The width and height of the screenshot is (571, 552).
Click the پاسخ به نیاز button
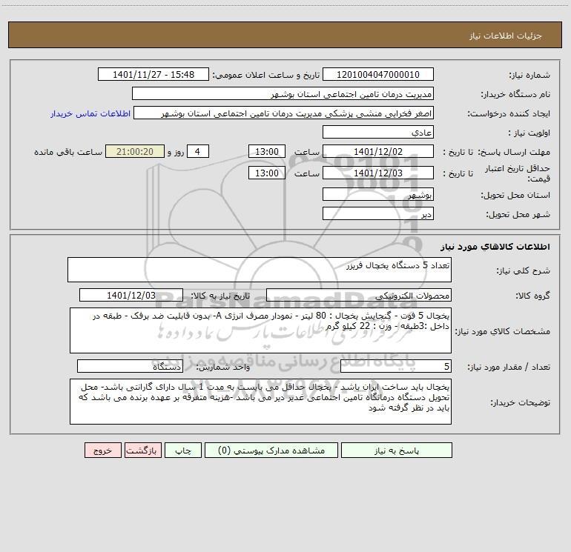tap(397, 450)
